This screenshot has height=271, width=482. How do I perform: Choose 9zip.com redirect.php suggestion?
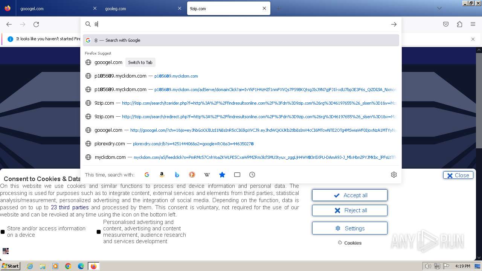click(241, 117)
